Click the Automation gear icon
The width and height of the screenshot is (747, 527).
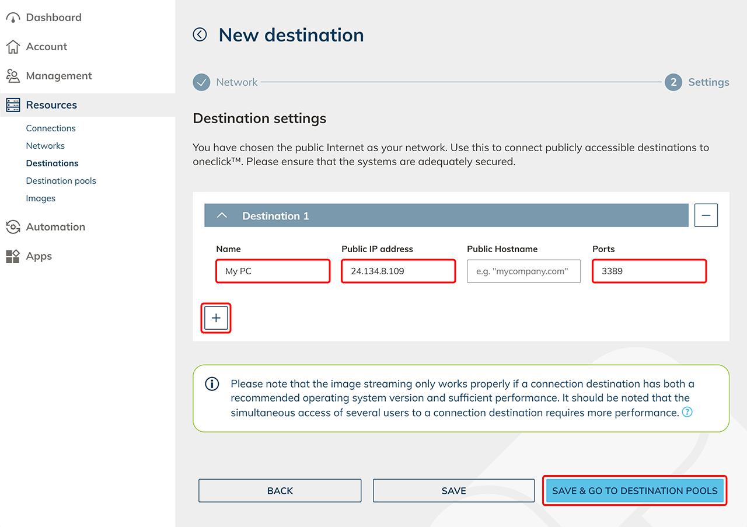pyautogui.click(x=13, y=227)
